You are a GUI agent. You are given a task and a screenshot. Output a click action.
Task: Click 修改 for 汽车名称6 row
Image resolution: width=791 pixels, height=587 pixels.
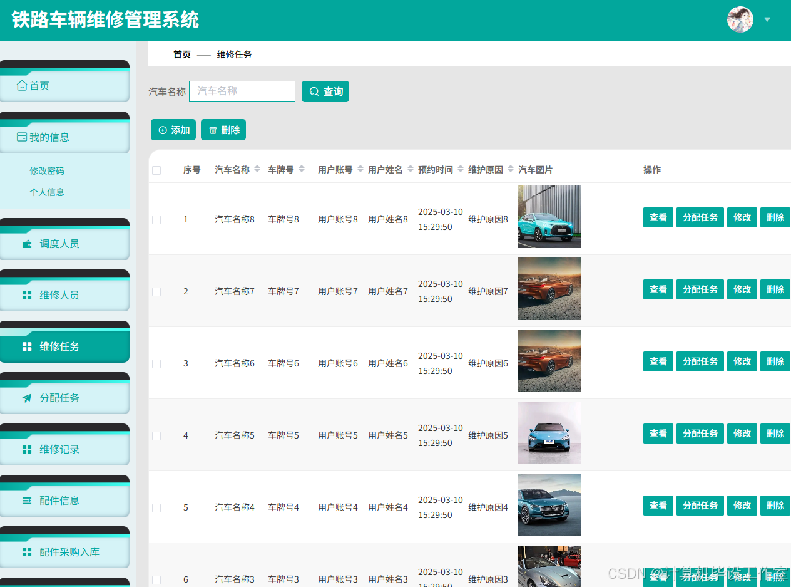742,361
